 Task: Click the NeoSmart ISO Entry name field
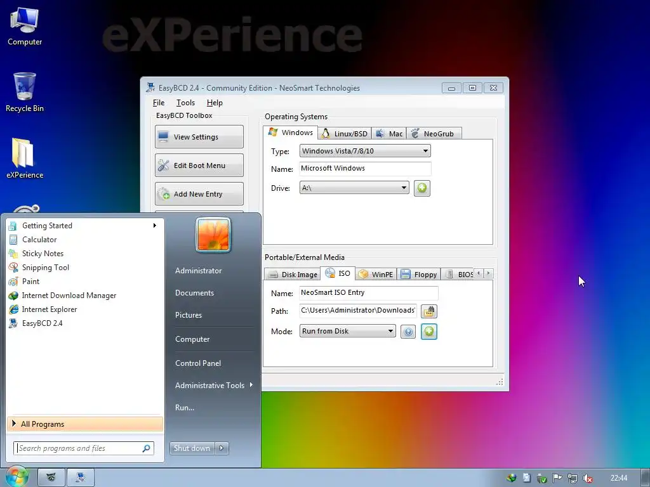click(x=369, y=292)
